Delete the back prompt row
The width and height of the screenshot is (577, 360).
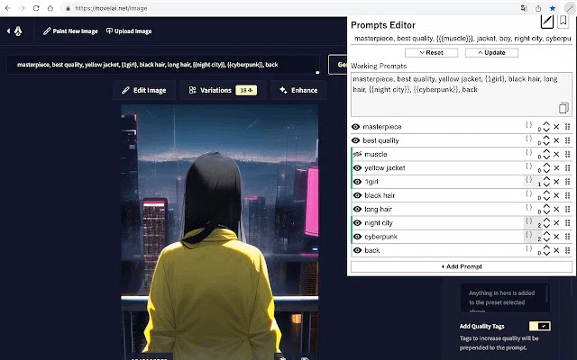click(x=556, y=250)
